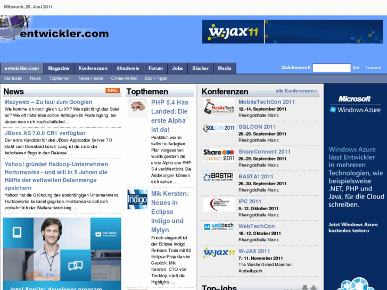Viewport: 387px width, 290px height.
Task: Click the Intel AppUp logo in ad
Action: 106,234
